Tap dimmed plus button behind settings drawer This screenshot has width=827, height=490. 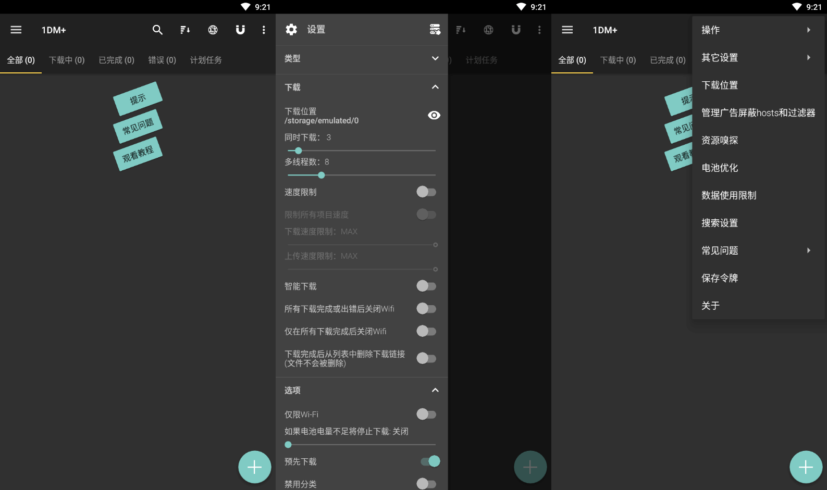click(x=530, y=467)
